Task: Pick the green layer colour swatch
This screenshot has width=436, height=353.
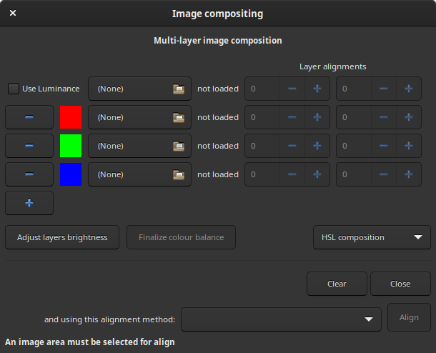Action: [x=71, y=146]
